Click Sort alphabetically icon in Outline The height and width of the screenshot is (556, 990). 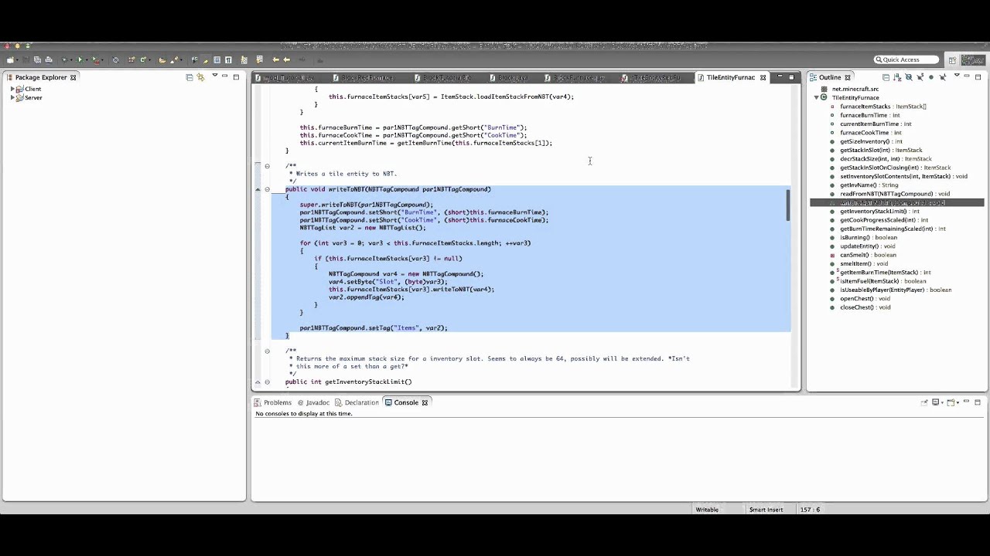[x=897, y=77]
